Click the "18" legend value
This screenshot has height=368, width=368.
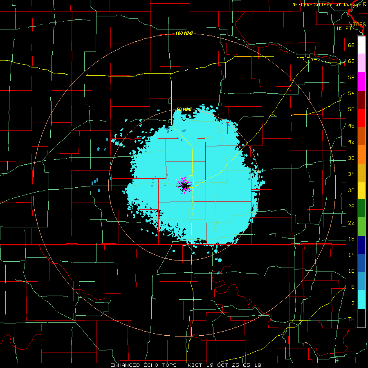pyautogui.click(x=351, y=239)
